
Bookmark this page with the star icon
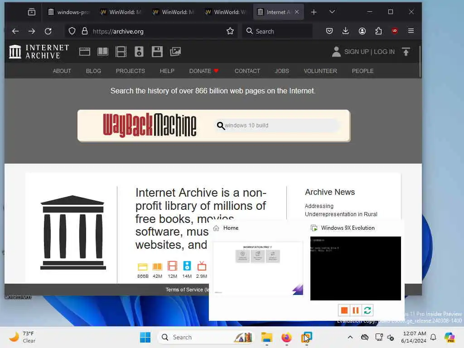coord(230,31)
